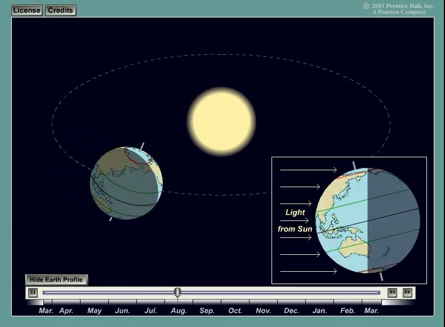Jump to Dec. on the timeline

pos(291,311)
